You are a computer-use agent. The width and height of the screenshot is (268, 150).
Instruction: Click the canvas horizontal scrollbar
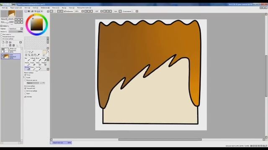coord(160,140)
